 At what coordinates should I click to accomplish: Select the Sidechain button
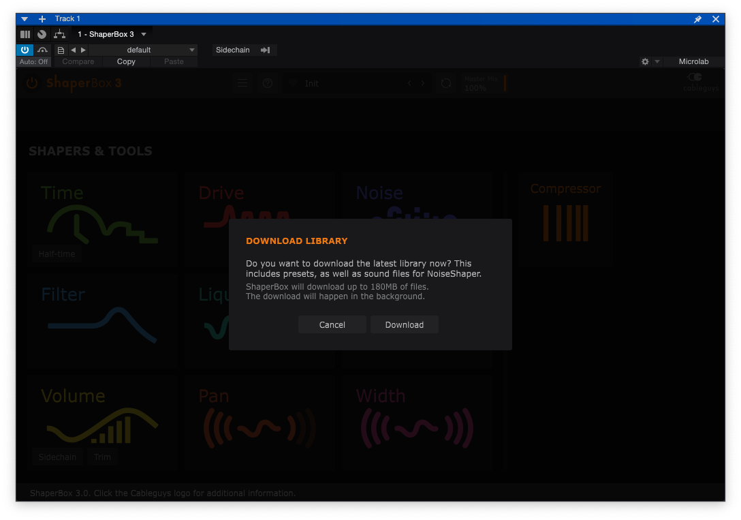[232, 50]
